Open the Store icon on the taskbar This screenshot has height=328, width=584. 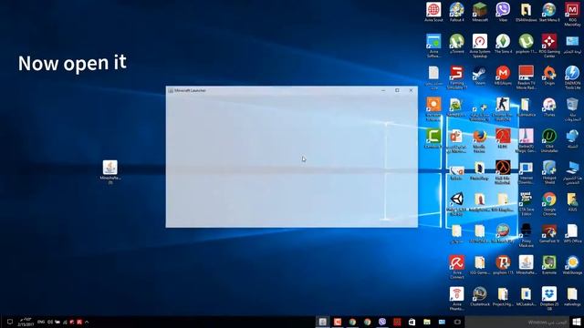pos(412,322)
